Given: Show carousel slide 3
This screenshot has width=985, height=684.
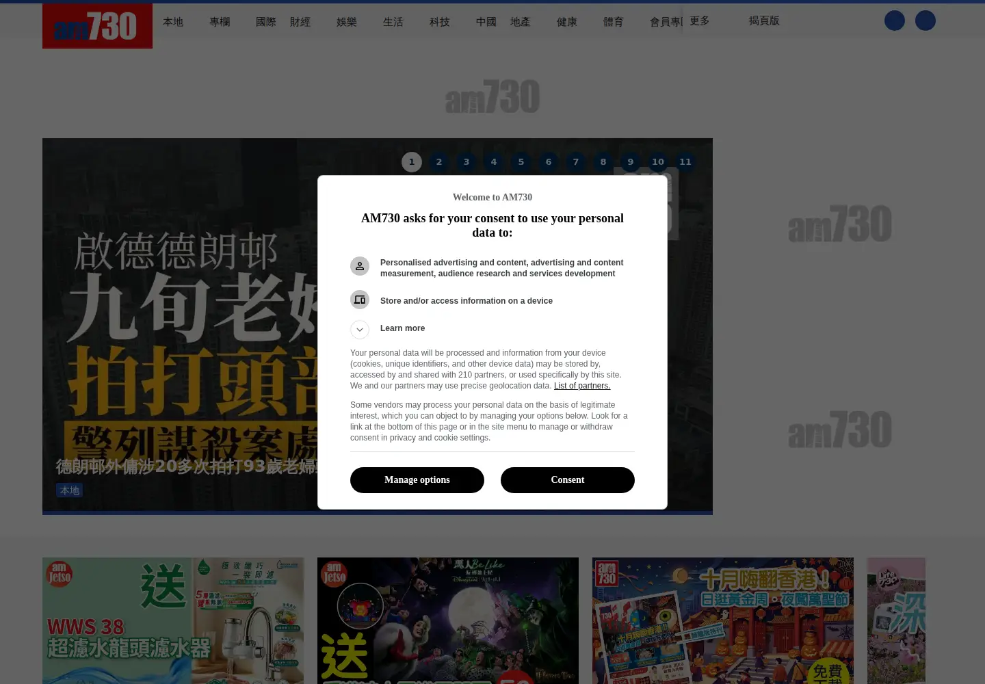Looking at the screenshot, I should pyautogui.click(x=467, y=162).
